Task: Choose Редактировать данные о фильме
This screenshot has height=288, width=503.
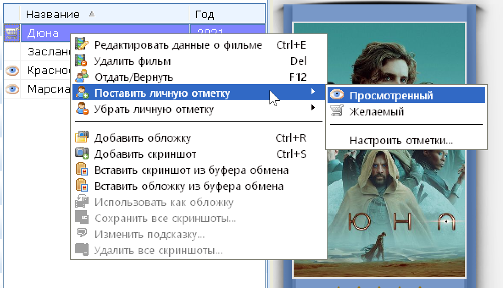Action: tap(198, 44)
